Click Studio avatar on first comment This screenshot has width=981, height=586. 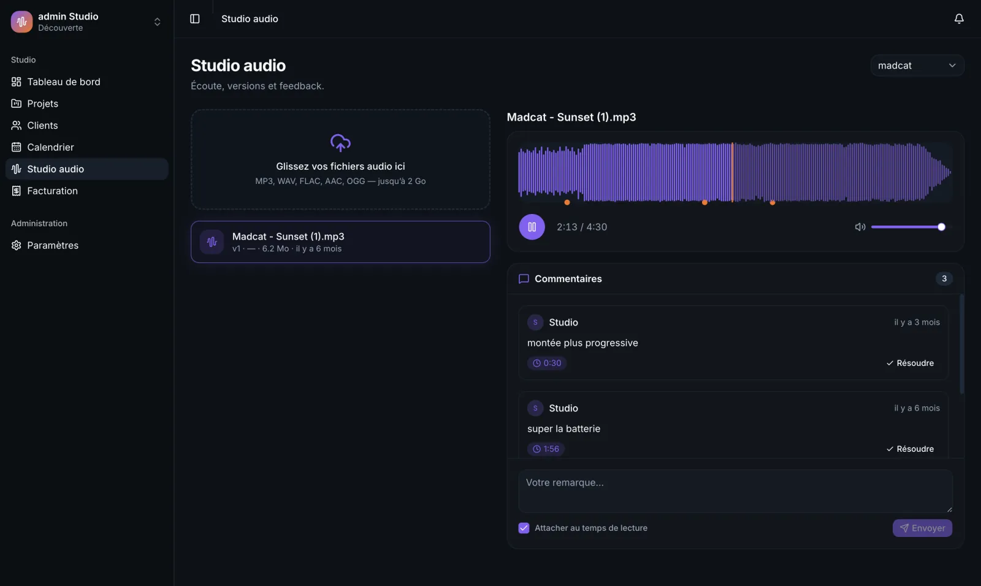pyautogui.click(x=535, y=322)
